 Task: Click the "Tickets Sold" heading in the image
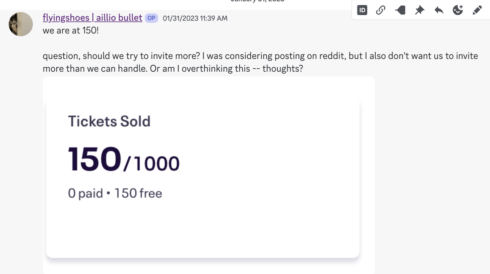[109, 121]
